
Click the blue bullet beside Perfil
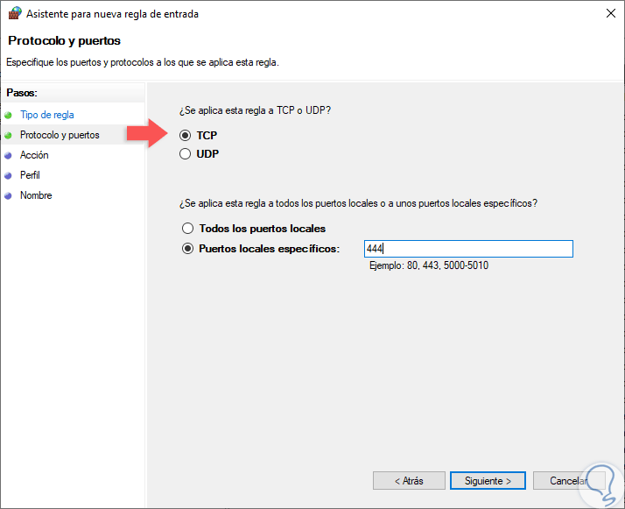pyautogui.click(x=9, y=175)
